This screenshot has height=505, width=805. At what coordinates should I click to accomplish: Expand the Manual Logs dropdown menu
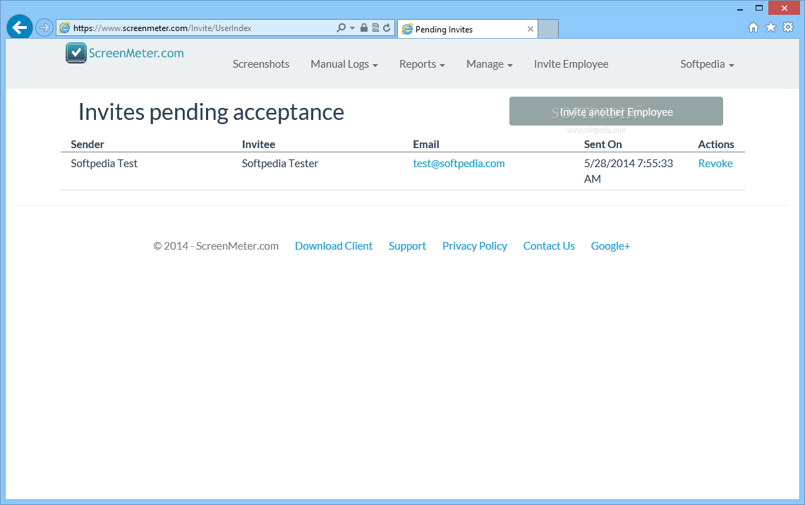pyautogui.click(x=344, y=64)
